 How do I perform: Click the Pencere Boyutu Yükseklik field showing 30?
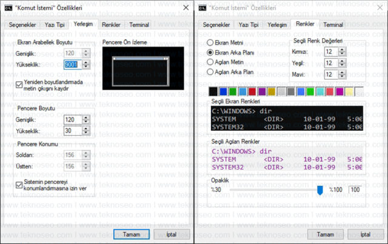(x=73, y=131)
